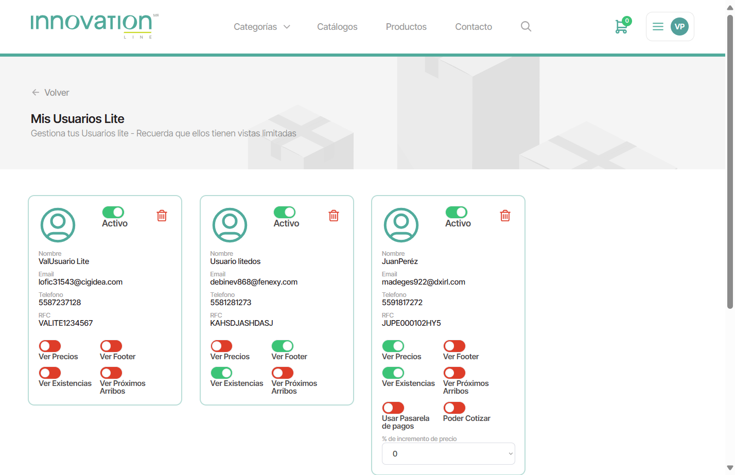Disable Ver Existencias for JuanPeréz

393,373
